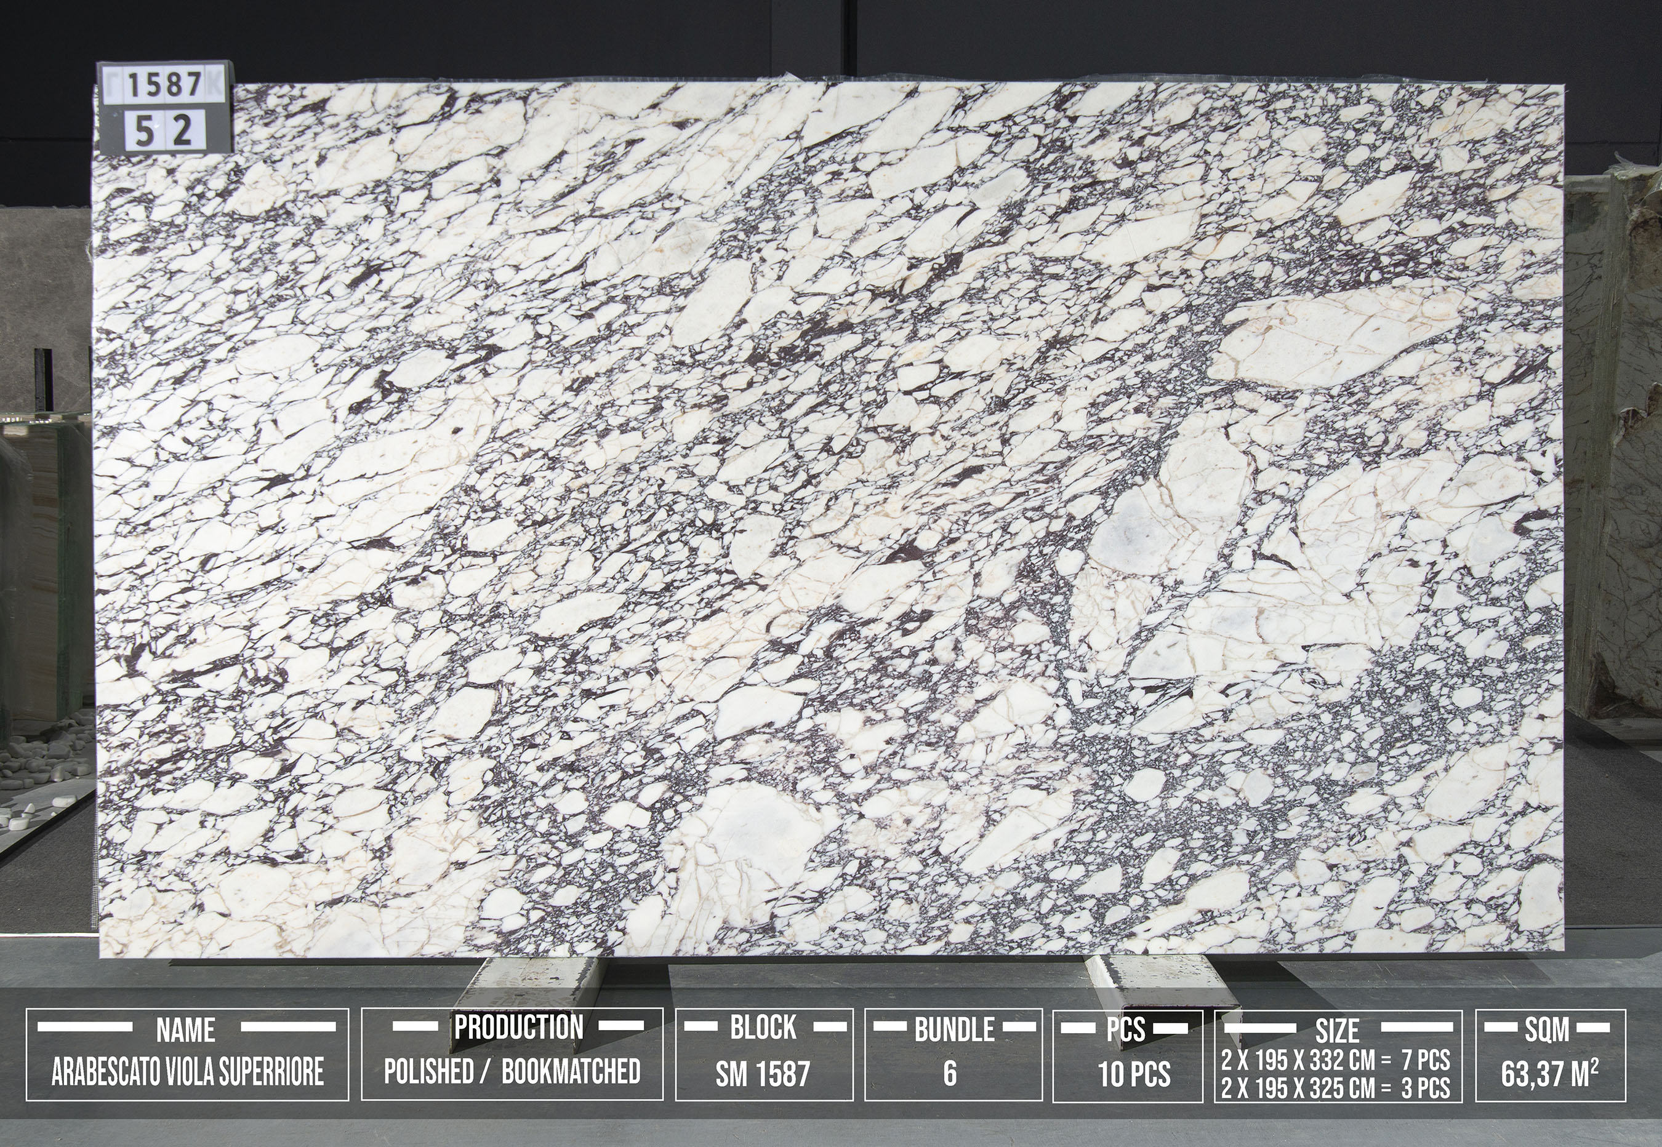Click the NAME header label
The height and width of the screenshot is (1147, 1662).
(x=186, y=1030)
